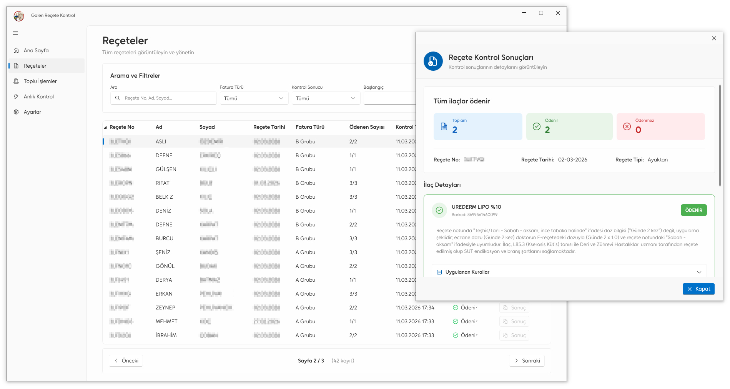Select the DENİZ row
730x389 pixels.
coord(259,211)
